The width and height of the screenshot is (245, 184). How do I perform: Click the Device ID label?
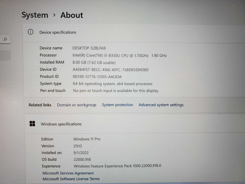tap(48, 69)
